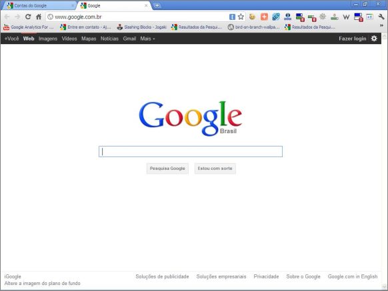The width and height of the screenshot is (388, 291).
Task: Click the scrollbar up arrow
Action: pyautogui.click(x=384, y=36)
